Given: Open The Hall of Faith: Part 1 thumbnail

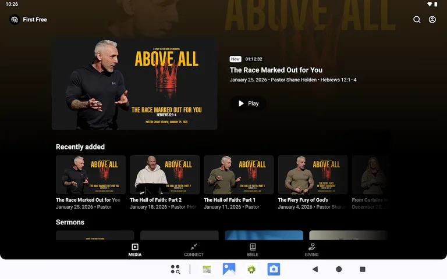Looking at the screenshot, I should (239, 174).
